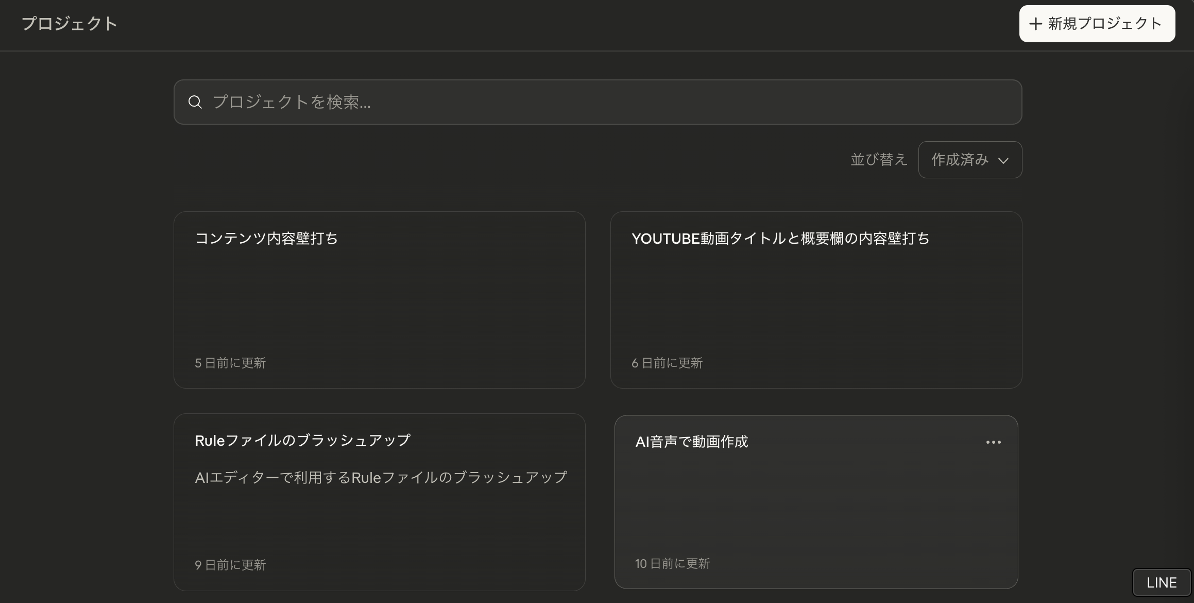Open the Ruleファイルのブラッシュアップ project title
1194x603 pixels.
coord(302,440)
